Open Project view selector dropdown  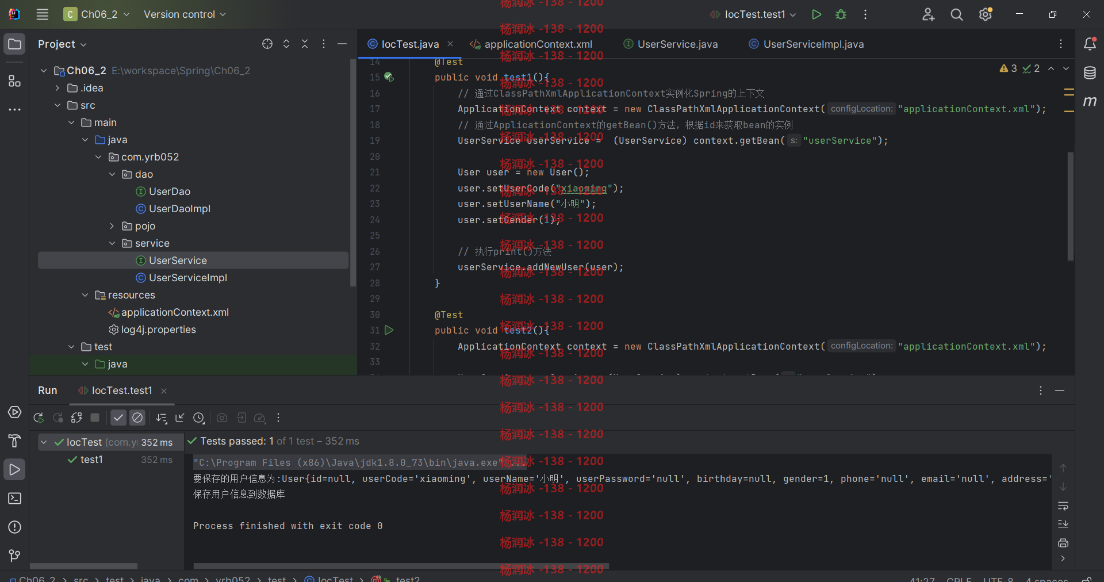click(x=62, y=44)
